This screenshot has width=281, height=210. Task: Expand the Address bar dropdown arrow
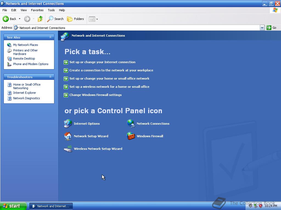click(x=262, y=28)
